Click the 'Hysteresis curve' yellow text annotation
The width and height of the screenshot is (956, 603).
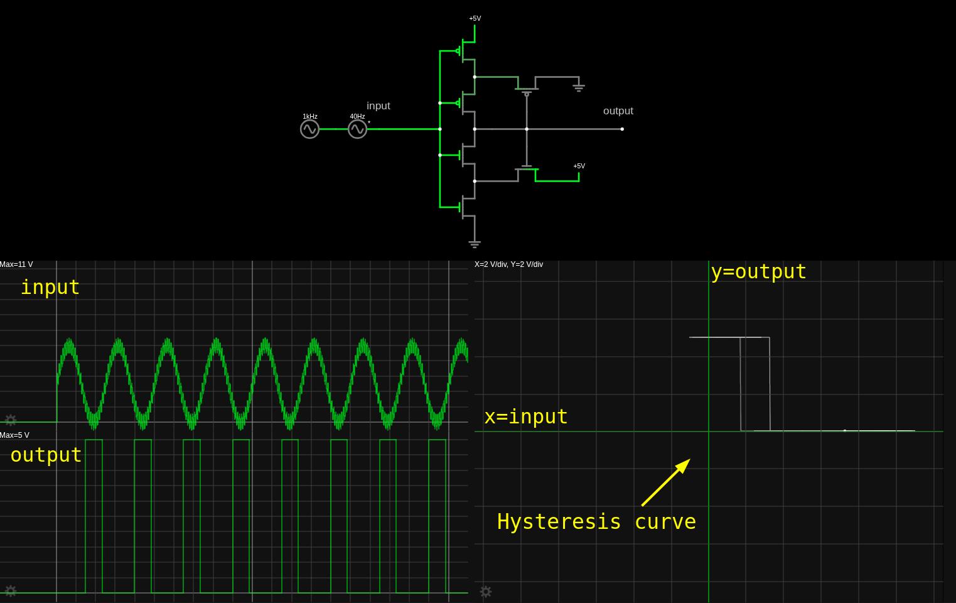click(596, 522)
